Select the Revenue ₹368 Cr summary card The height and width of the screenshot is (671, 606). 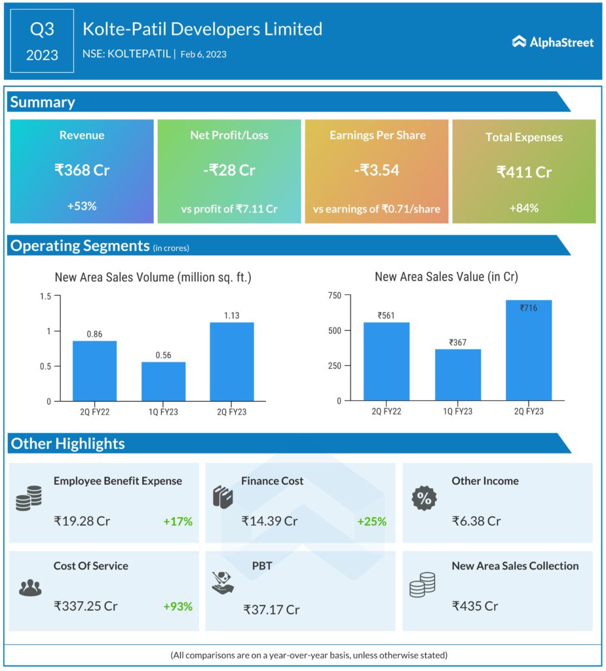pos(82,171)
